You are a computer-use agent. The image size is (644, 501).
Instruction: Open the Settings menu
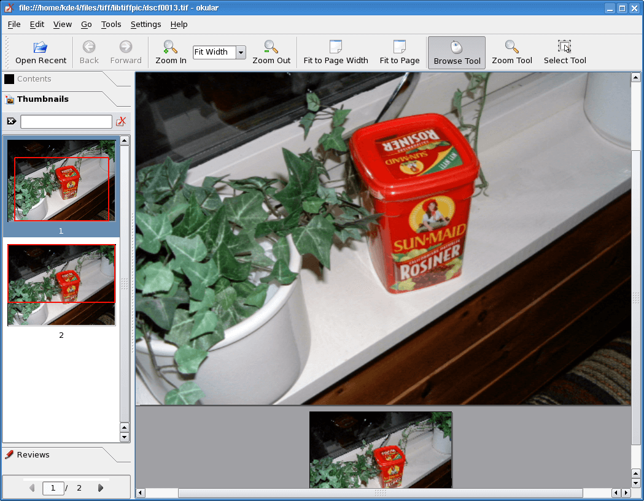point(145,25)
